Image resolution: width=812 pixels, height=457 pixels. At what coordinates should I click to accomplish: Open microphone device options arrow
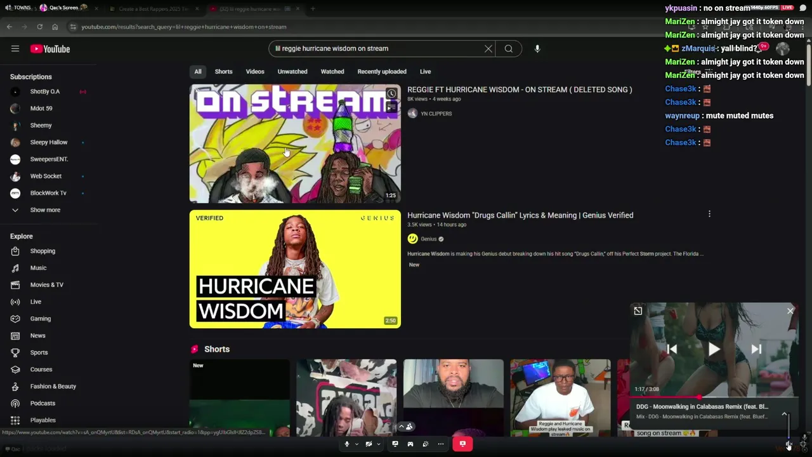click(357, 444)
